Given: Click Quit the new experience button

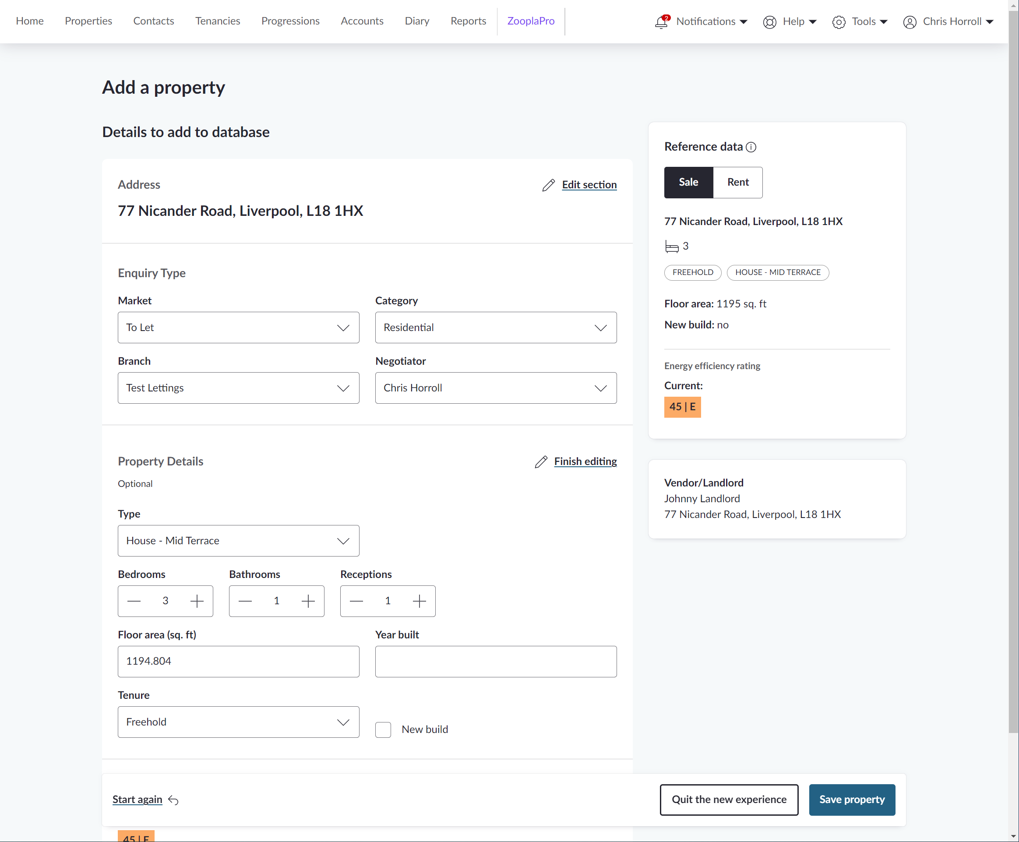Looking at the screenshot, I should (x=729, y=800).
